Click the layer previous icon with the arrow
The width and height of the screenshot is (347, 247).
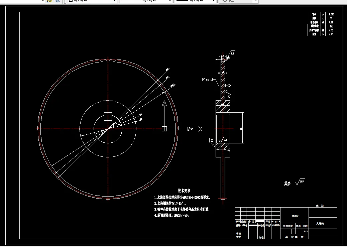pyautogui.click(x=49, y=1)
